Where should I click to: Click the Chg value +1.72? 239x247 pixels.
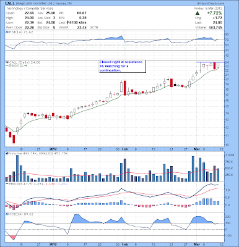click(217, 18)
